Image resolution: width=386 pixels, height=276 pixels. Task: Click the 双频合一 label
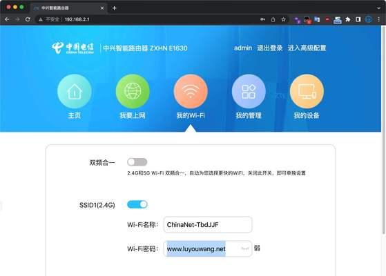coord(102,163)
